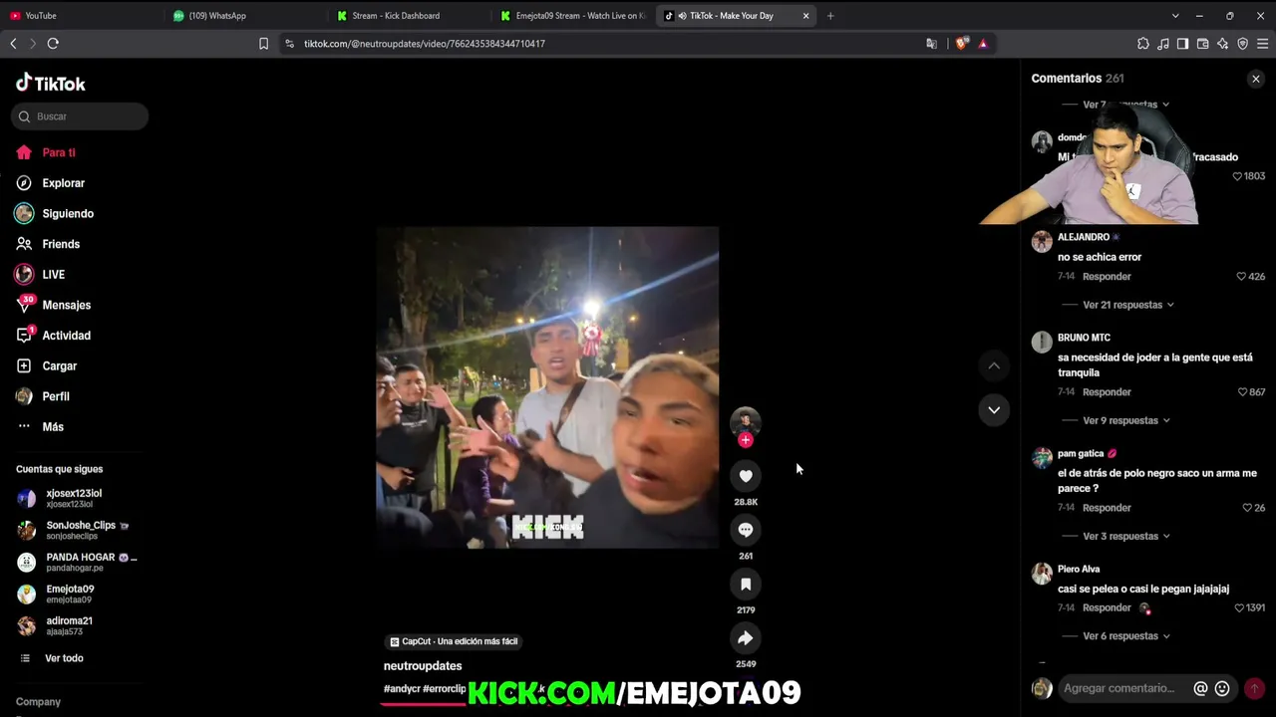Screen dimensions: 1276x717
Task: Open the Brave Shields icon
Action: click(x=961, y=44)
